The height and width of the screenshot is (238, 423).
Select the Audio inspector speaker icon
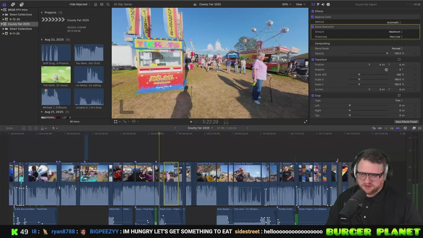pos(323,4)
